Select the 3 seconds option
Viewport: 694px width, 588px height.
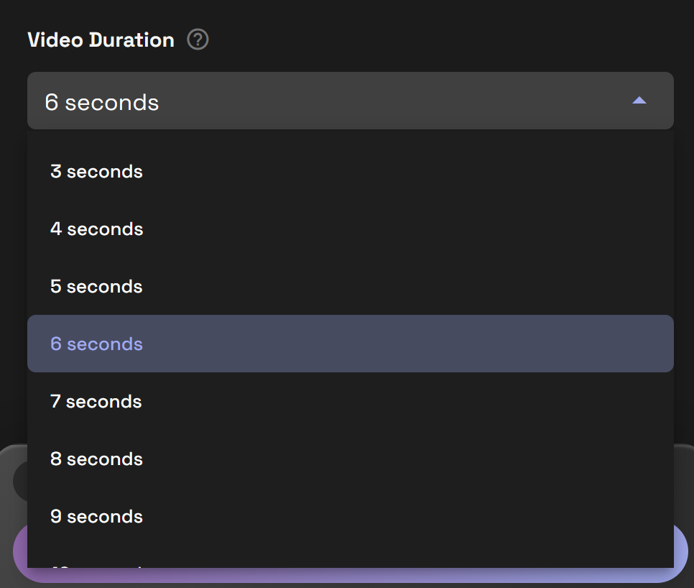(96, 171)
